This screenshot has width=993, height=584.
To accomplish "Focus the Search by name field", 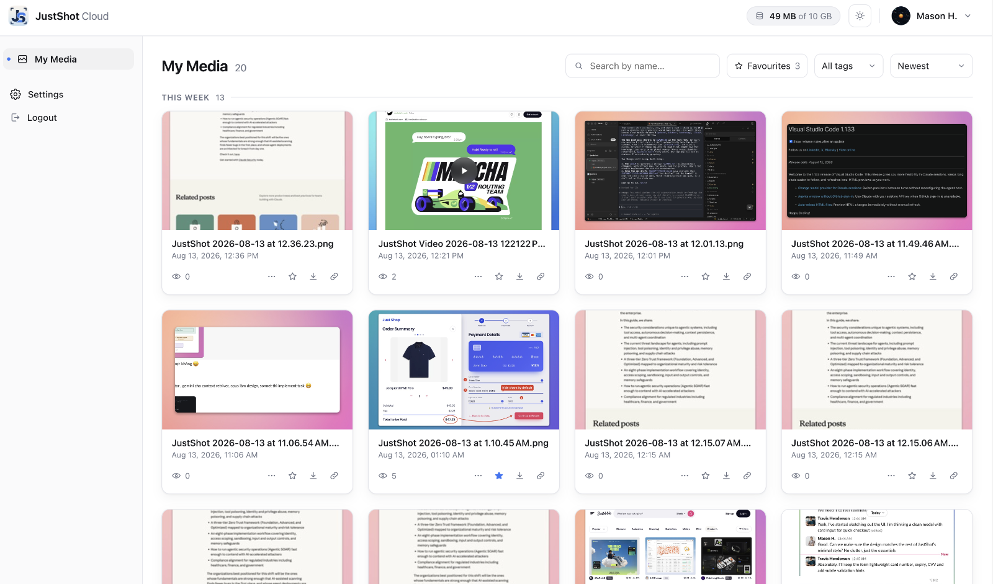I will coord(642,66).
